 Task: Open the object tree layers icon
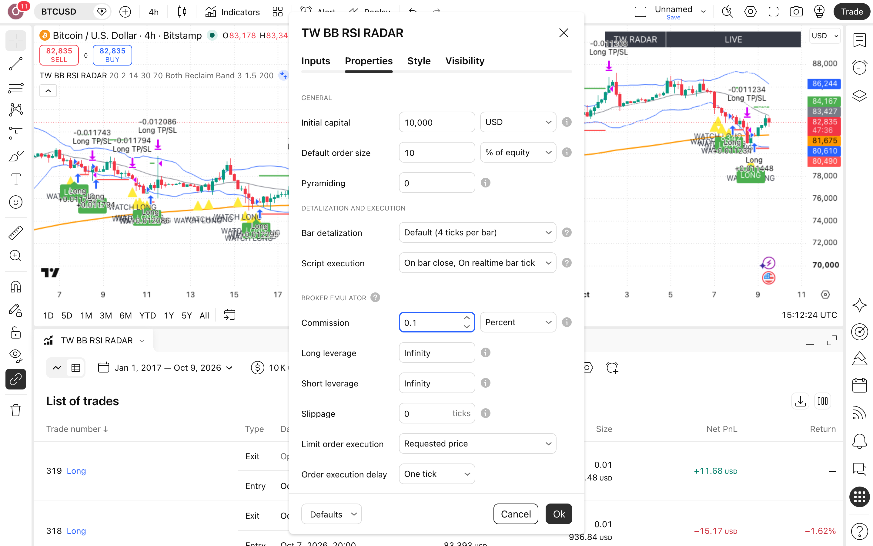pos(859,95)
